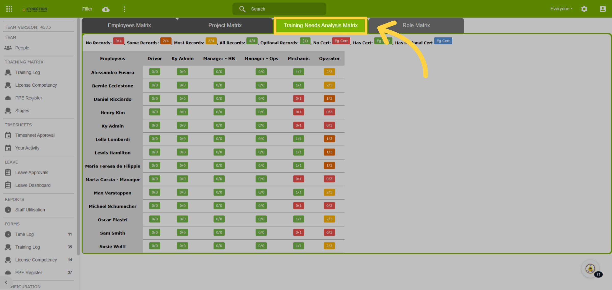Click Ky Admin row's Ky Admin 0/0 cell
Viewport: 612px width, 290px height.
coord(182,125)
